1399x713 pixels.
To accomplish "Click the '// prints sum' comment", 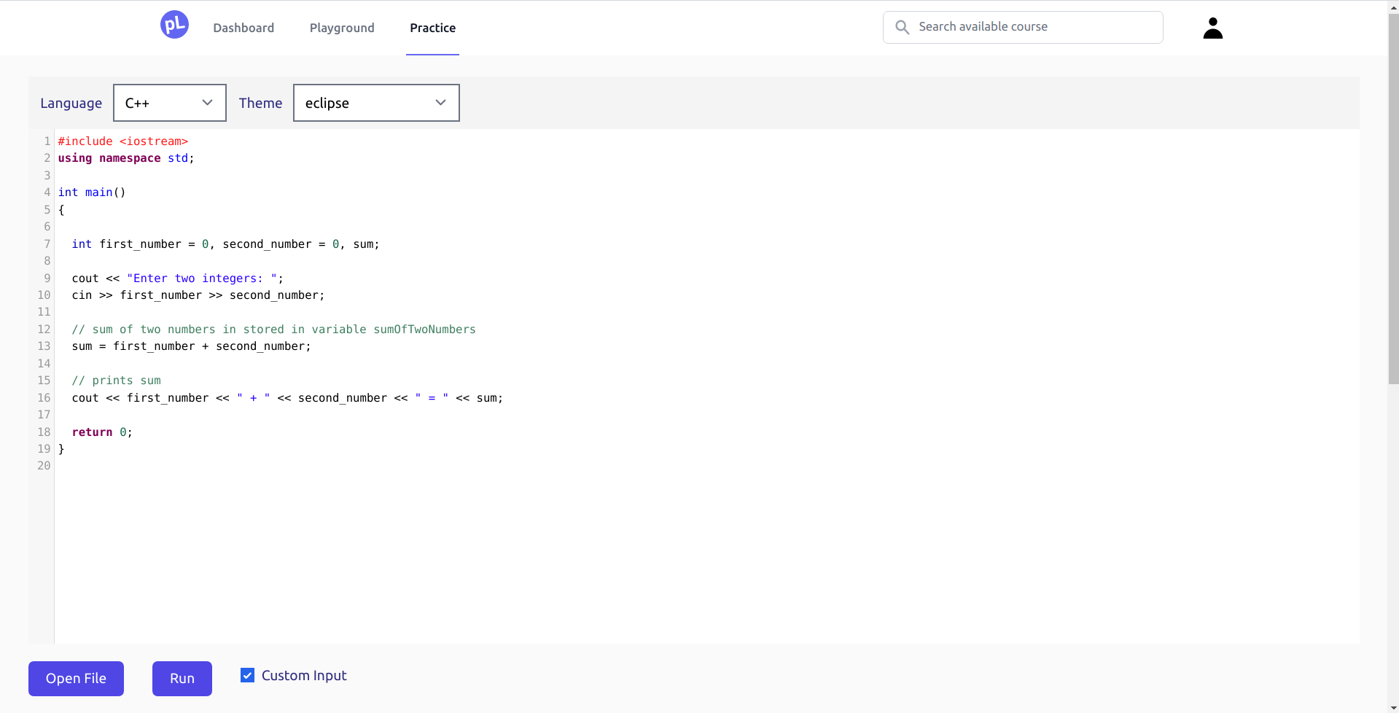I will (116, 381).
